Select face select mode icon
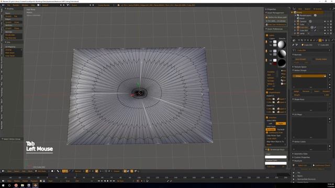Image resolution: width=335 pixels, height=188 pixels. click(x=93, y=171)
